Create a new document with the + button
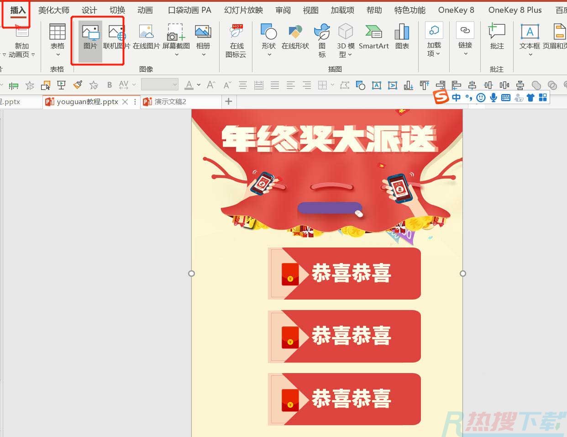The image size is (567, 437). point(228,101)
